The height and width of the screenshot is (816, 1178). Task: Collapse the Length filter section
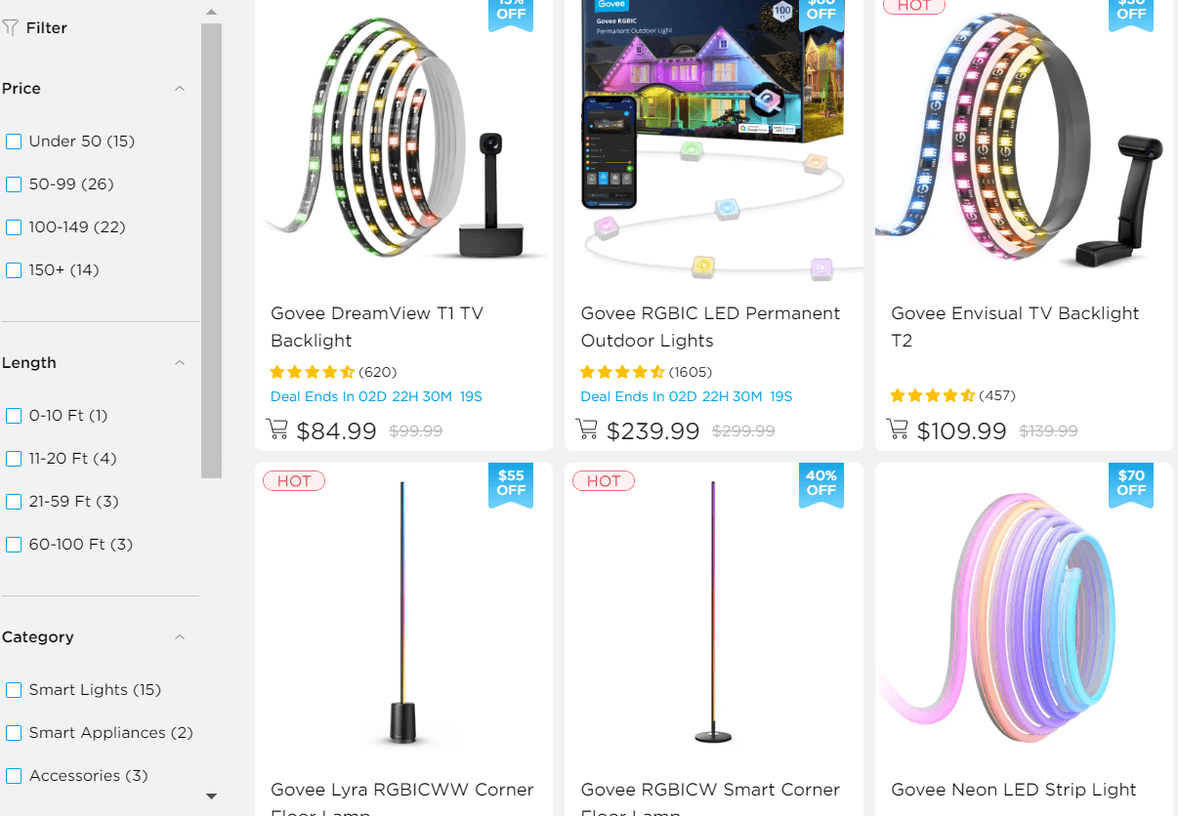click(x=180, y=363)
